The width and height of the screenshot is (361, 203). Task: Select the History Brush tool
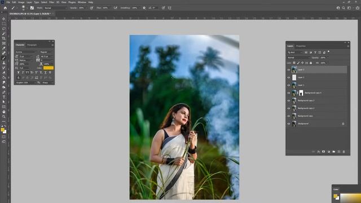tap(4, 68)
